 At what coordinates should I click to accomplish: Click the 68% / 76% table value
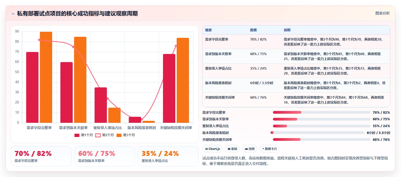258,98
